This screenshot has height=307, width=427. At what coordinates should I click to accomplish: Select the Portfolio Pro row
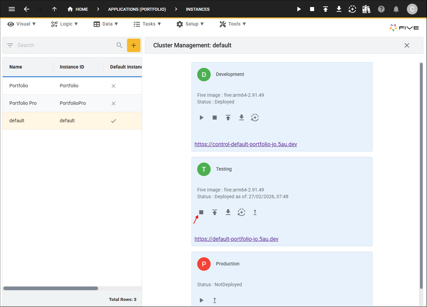(x=72, y=103)
